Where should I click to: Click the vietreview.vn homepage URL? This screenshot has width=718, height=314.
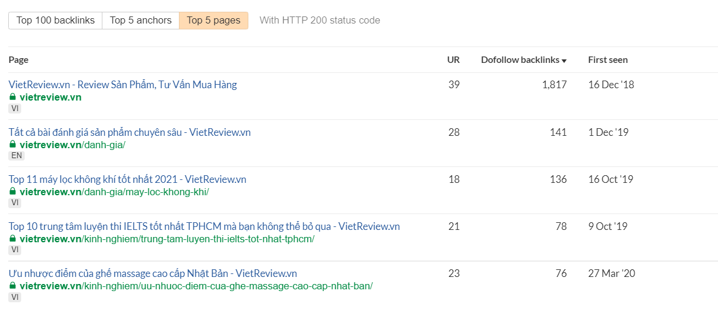pos(51,98)
